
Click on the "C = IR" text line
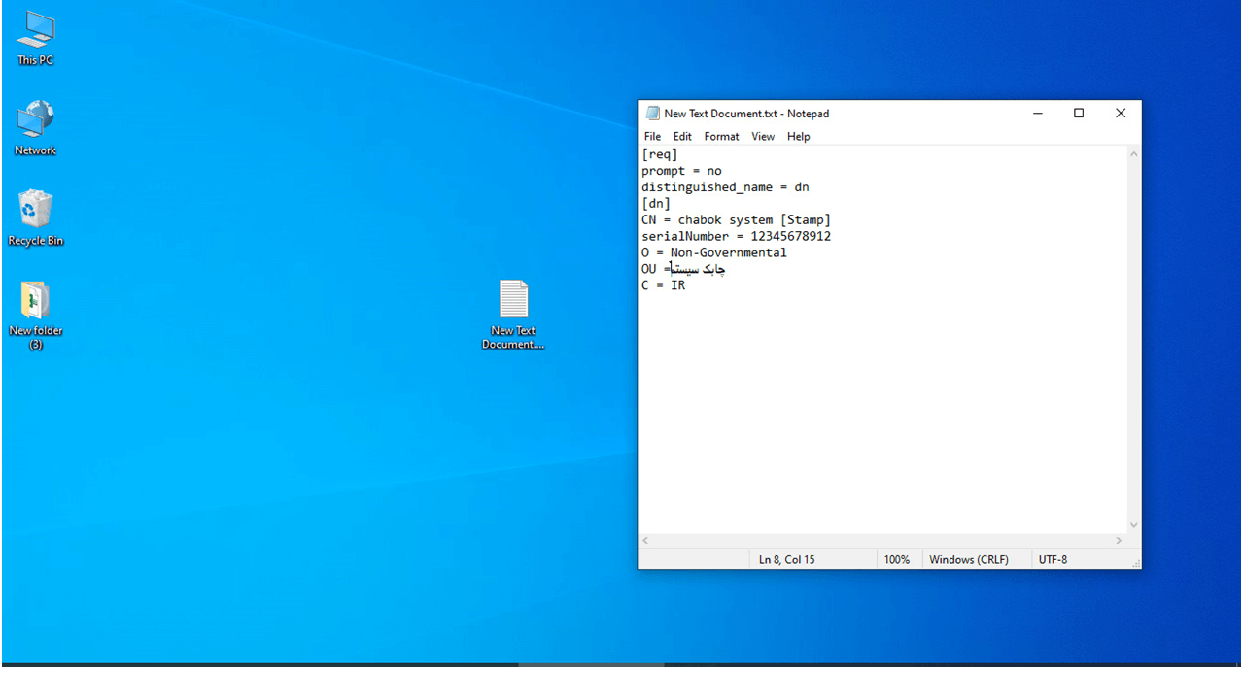(x=664, y=285)
